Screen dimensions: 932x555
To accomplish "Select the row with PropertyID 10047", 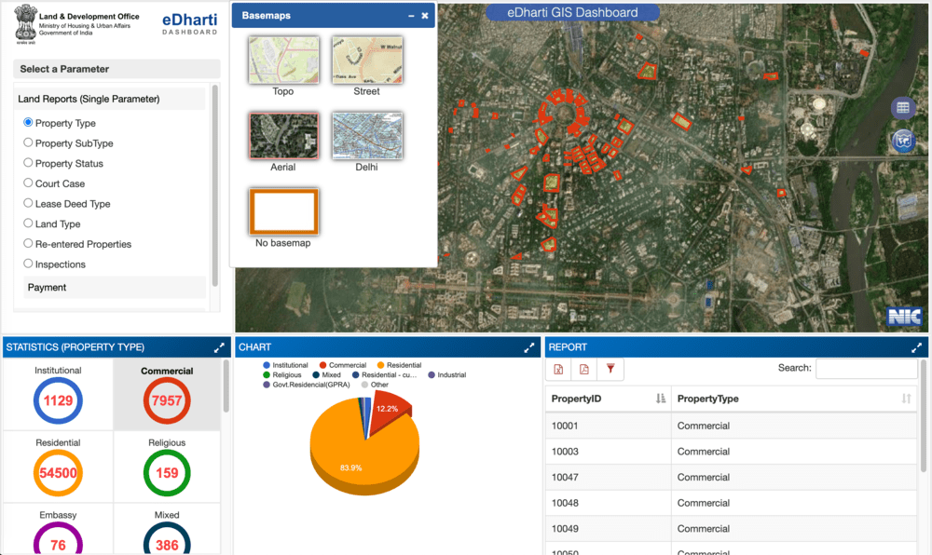I will (x=731, y=477).
